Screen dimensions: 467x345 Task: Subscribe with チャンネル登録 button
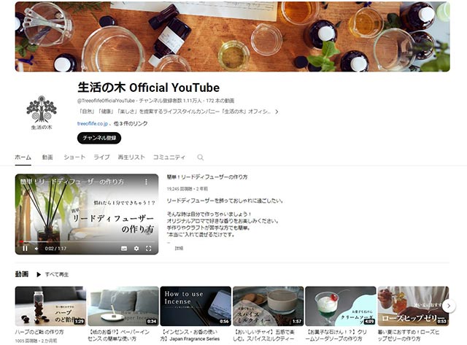click(x=99, y=138)
